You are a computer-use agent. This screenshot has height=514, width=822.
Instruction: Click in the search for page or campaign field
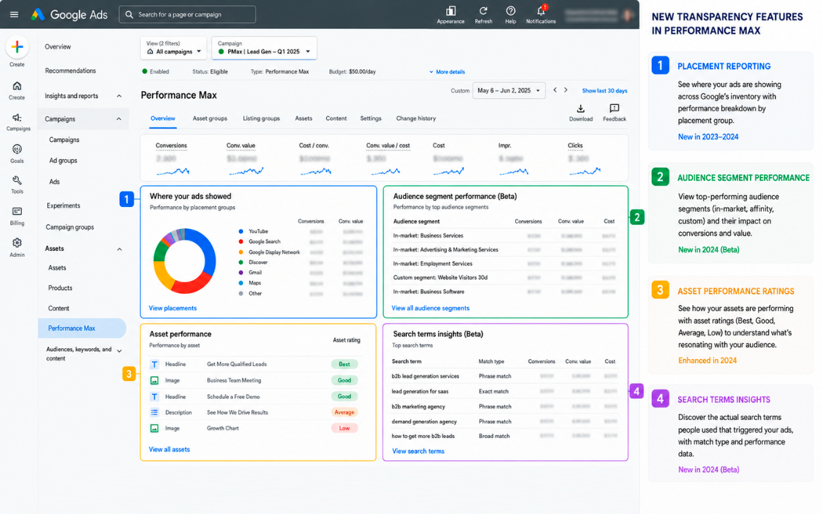(187, 14)
